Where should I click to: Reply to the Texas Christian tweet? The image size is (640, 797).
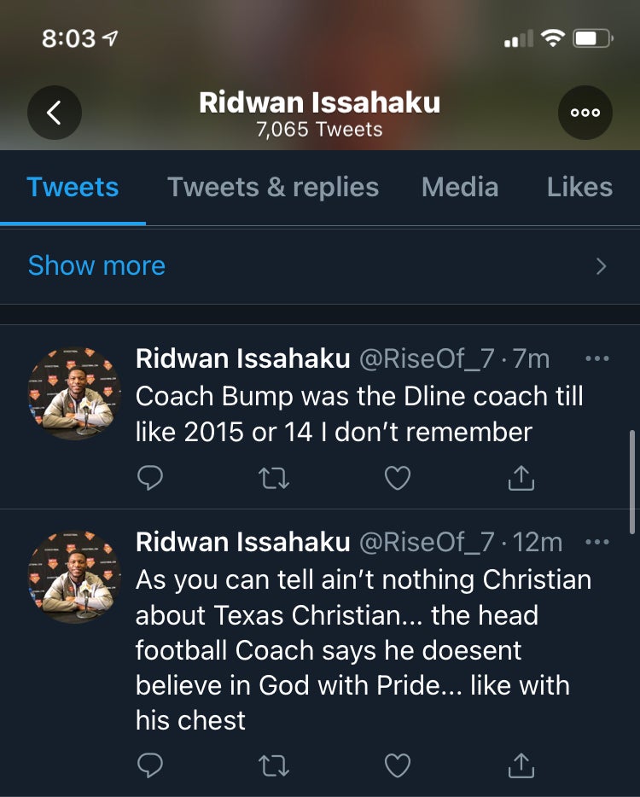point(150,767)
